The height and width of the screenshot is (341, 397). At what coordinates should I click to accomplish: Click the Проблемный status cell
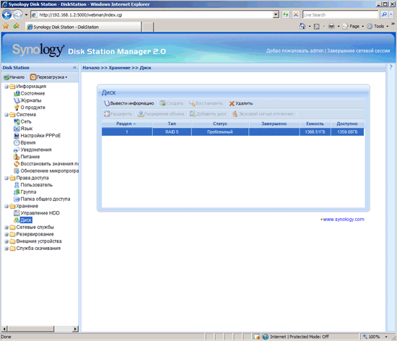tap(219, 132)
